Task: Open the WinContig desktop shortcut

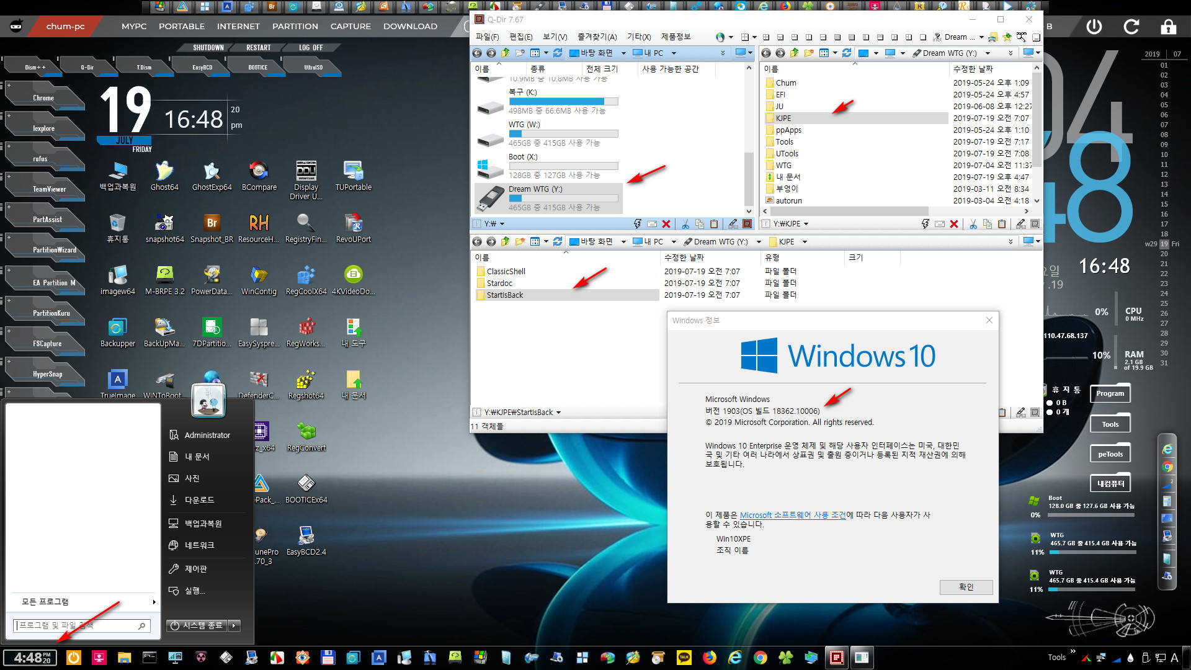Action: 259,280
